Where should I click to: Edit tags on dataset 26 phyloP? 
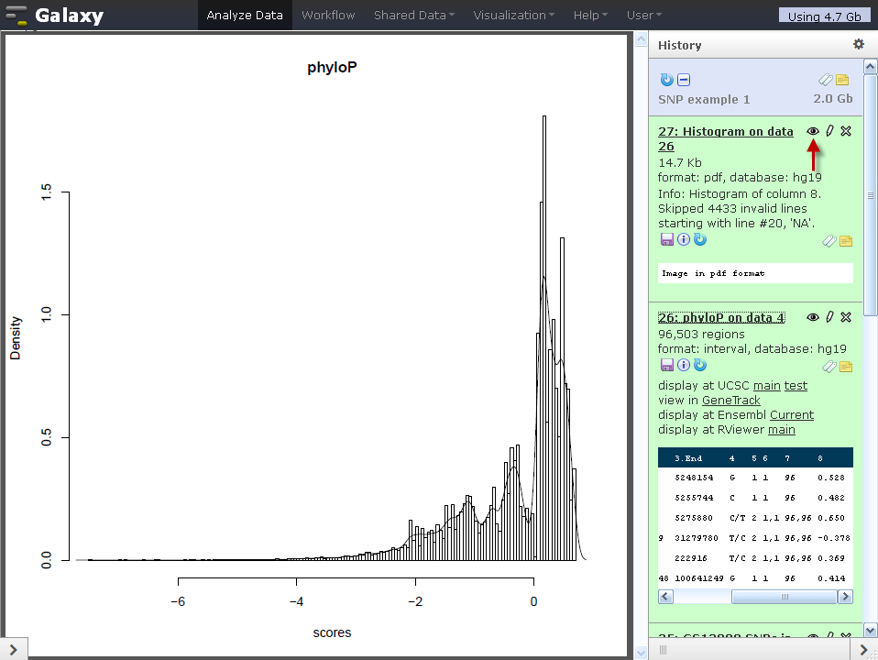829,367
